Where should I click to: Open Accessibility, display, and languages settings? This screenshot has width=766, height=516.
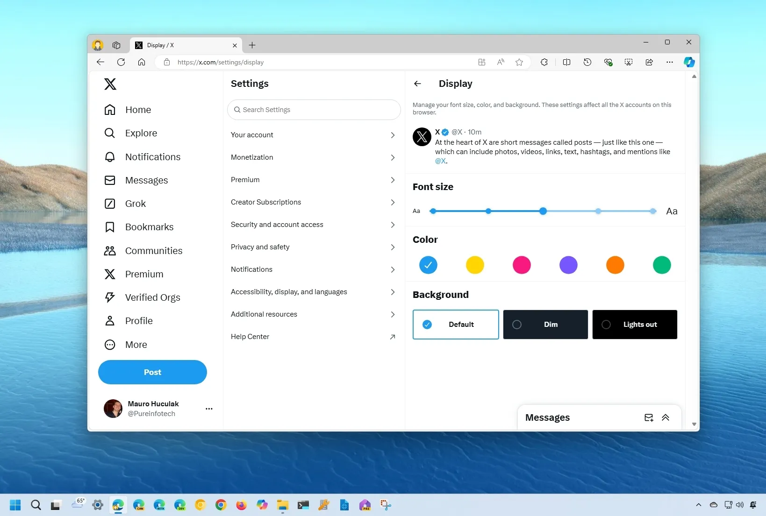click(x=313, y=292)
